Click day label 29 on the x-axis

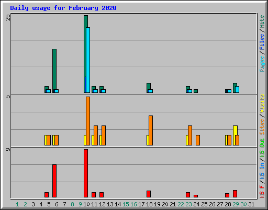point(236,204)
